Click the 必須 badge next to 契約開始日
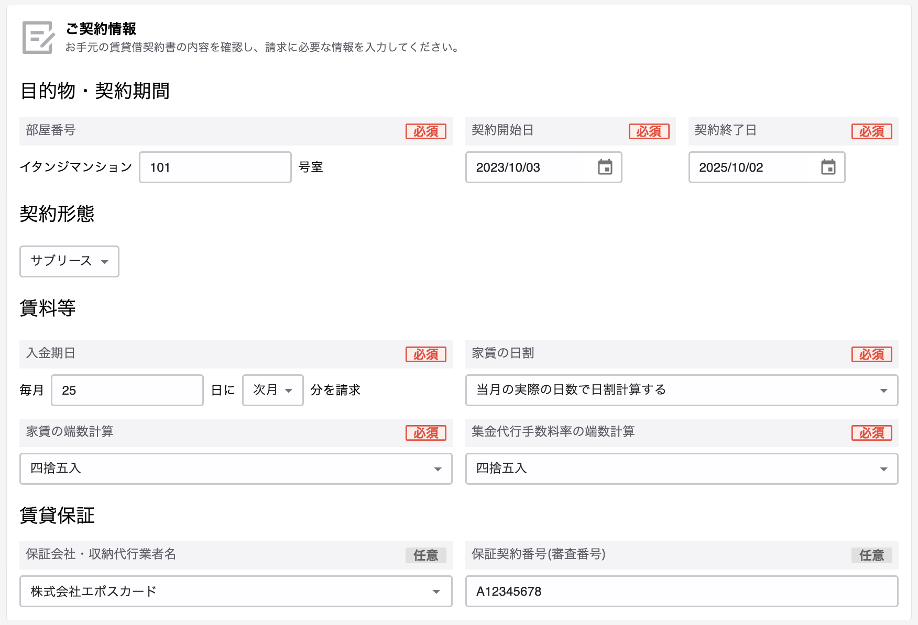This screenshot has height=625, width=918. pyautogui.click(x=649, y=131)
